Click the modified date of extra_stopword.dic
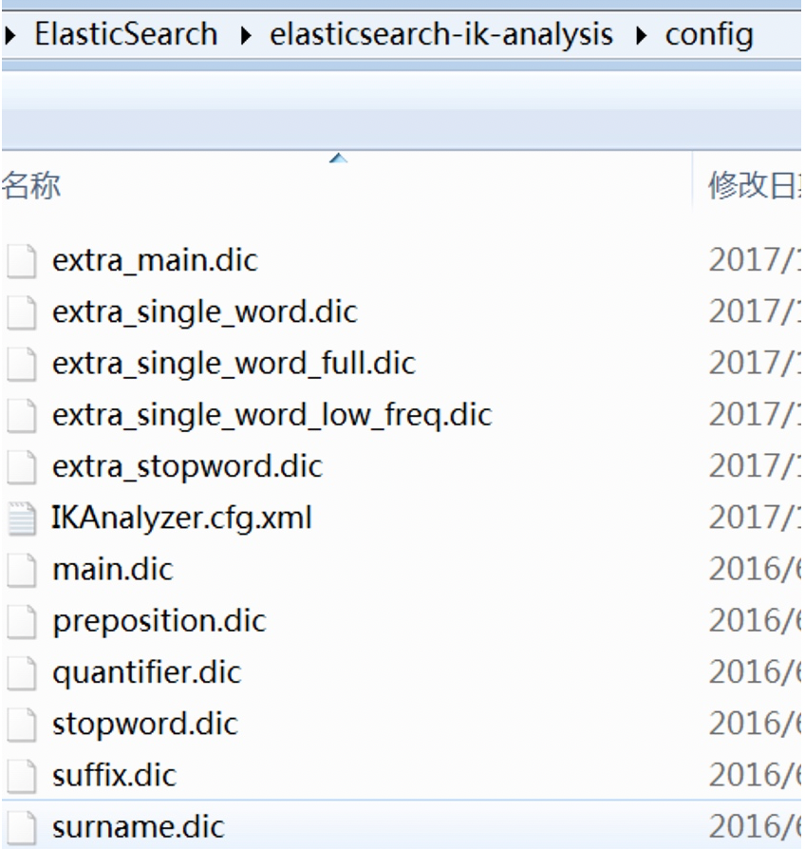The image size is (805, 849). 755,466
